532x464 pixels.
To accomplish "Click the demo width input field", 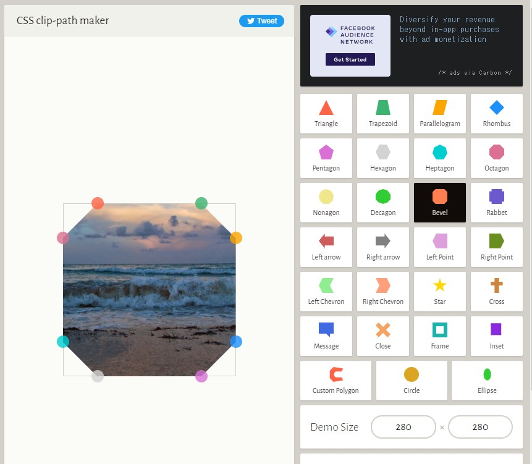I will point(403,427).
